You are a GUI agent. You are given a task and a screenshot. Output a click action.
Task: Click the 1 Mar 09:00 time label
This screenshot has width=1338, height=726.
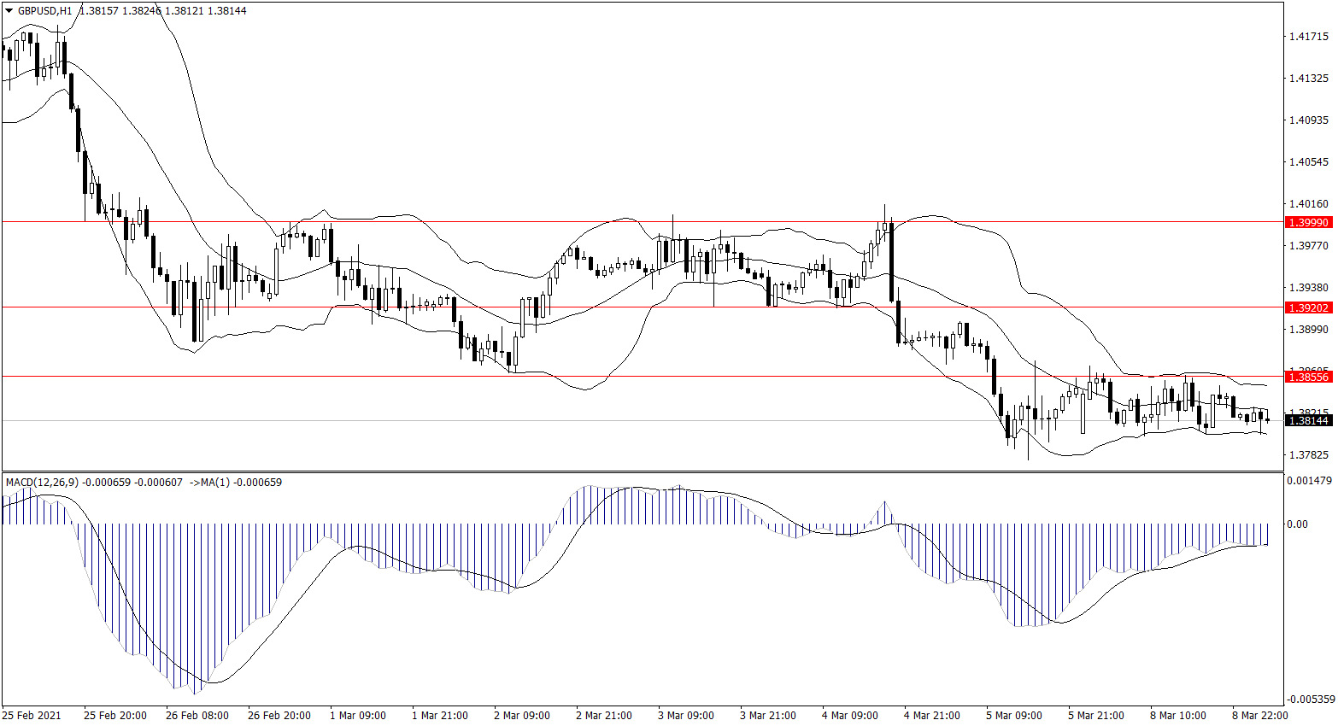pos(358,715)
